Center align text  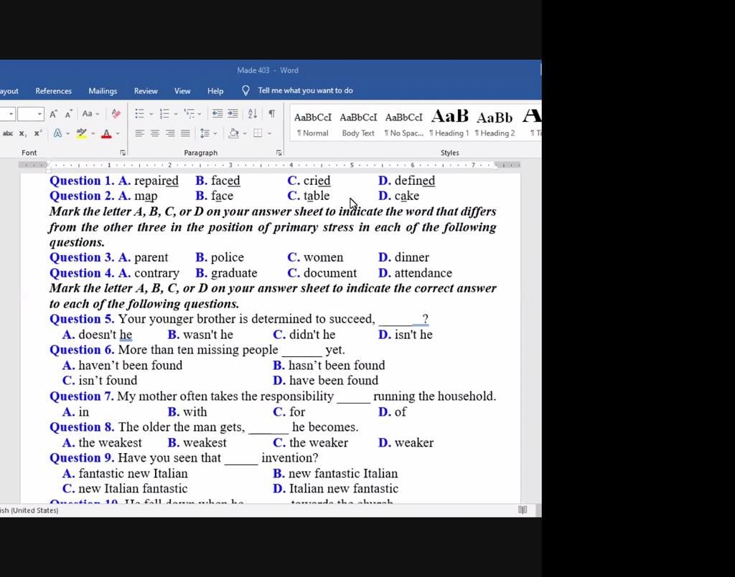pyautogui.click(x=155, y=133)
